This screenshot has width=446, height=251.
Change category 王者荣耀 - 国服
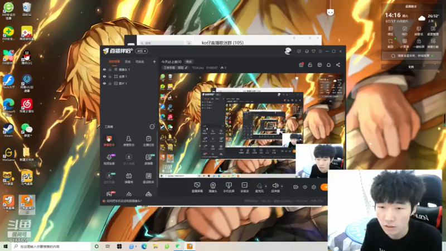[176, 67]
